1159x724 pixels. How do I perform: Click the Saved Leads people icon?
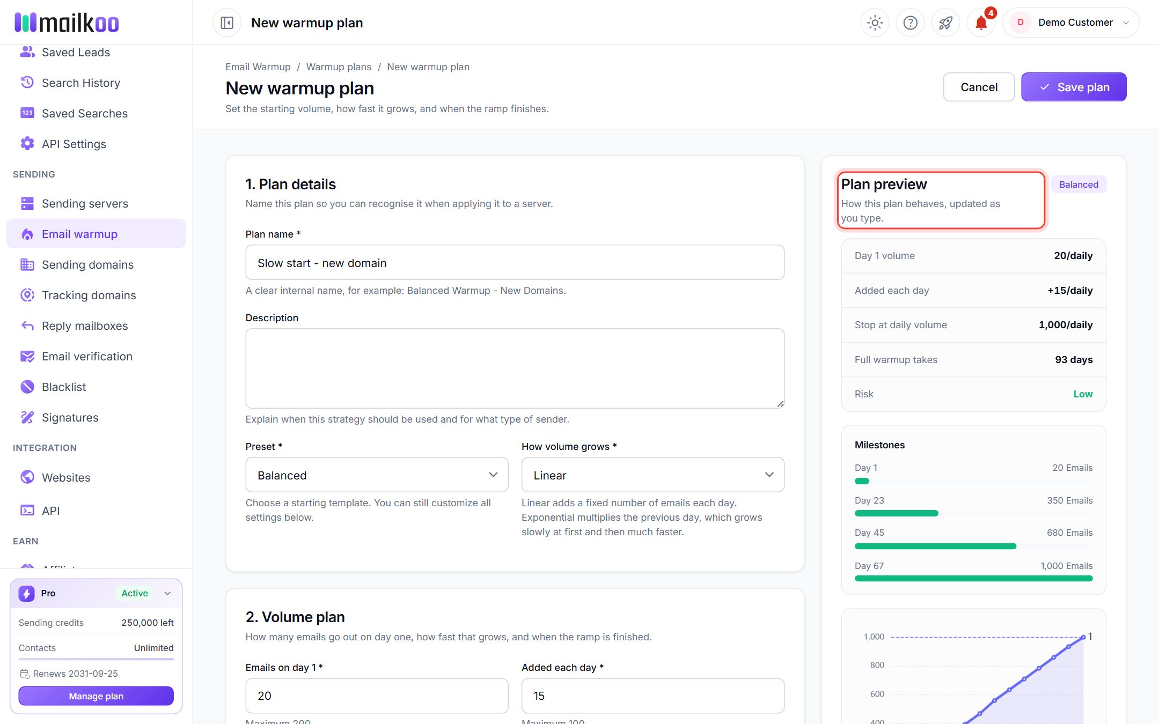(27, 52)
